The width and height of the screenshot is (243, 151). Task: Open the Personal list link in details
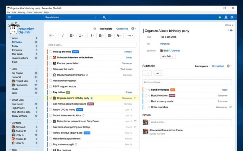[x=165, y=44]
